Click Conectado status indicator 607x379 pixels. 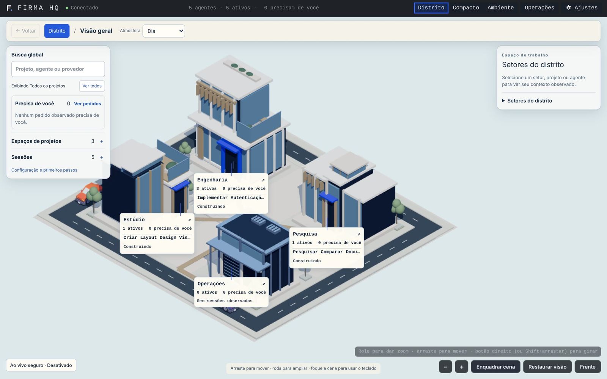coord(82,8)
